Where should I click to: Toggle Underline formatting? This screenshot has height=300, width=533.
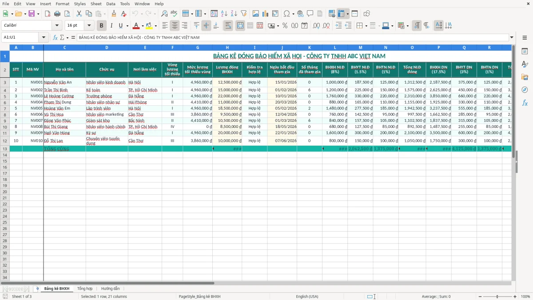(x=121, y=26)
